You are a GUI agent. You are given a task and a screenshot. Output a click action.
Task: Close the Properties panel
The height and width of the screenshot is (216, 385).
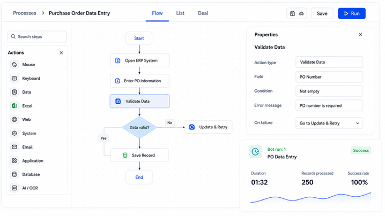360,35
